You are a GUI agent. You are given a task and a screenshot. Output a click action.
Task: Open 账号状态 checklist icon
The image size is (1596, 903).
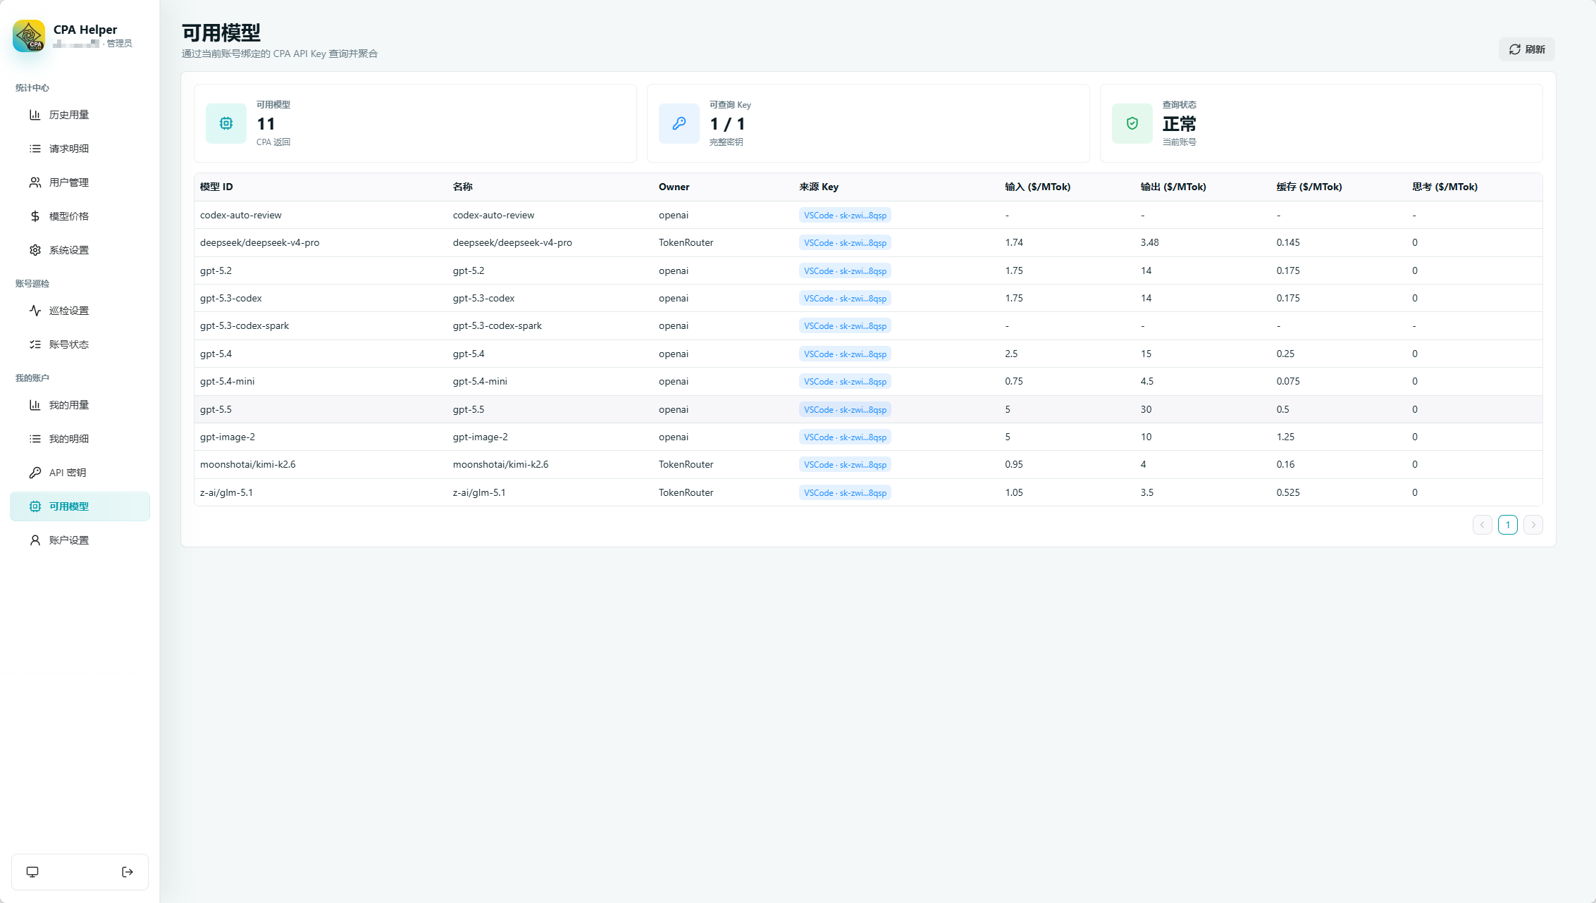pyautogui.click(x=35, y=344)
